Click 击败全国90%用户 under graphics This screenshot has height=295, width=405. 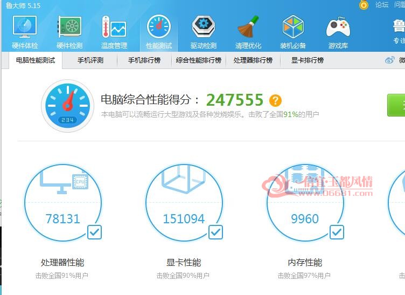[x=183, y=276]
